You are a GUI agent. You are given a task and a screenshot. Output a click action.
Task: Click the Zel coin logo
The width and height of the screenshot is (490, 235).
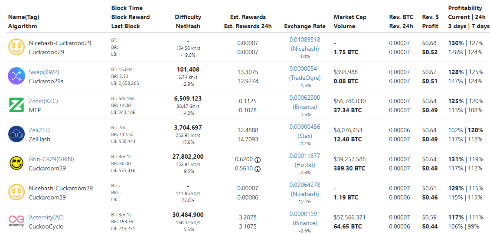tap(16, 134)
